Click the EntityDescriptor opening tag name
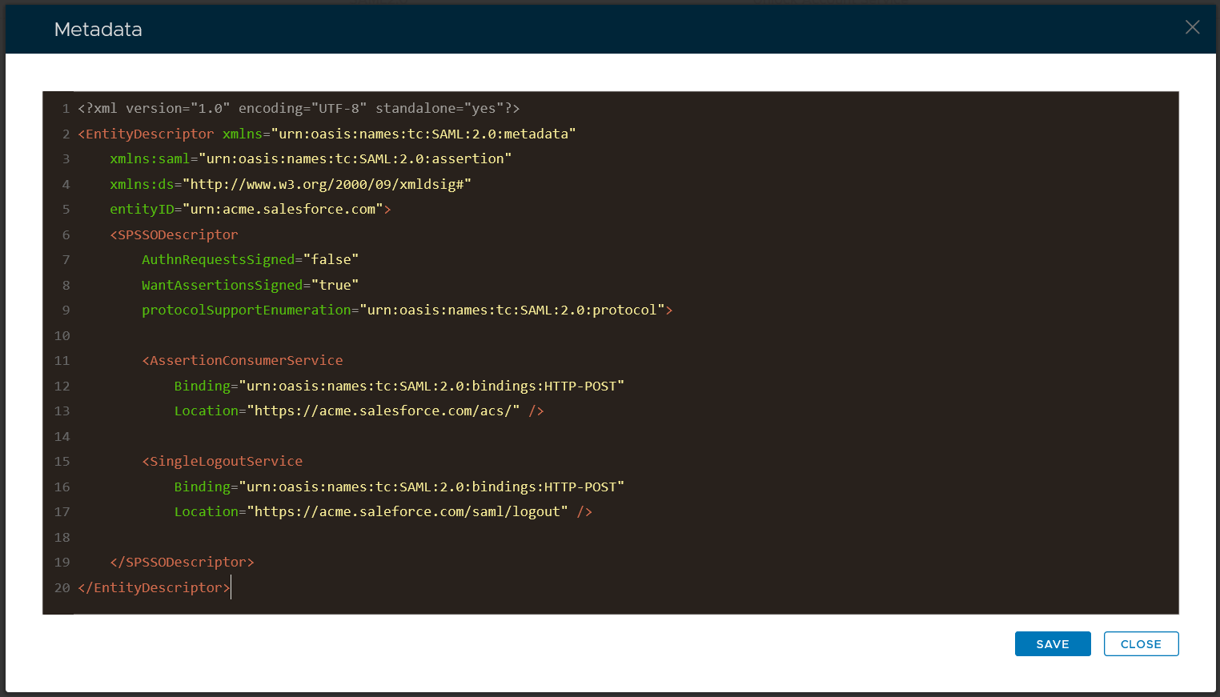 (x=149, y=134)
